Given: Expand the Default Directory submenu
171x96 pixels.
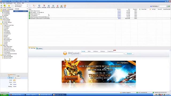Looking at the screenshot, I should (21, 5).
